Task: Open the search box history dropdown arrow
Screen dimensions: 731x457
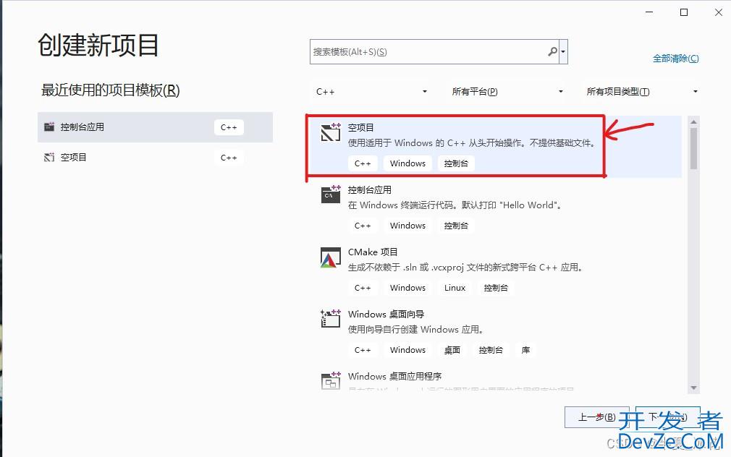Action: [x=563, y=52]
